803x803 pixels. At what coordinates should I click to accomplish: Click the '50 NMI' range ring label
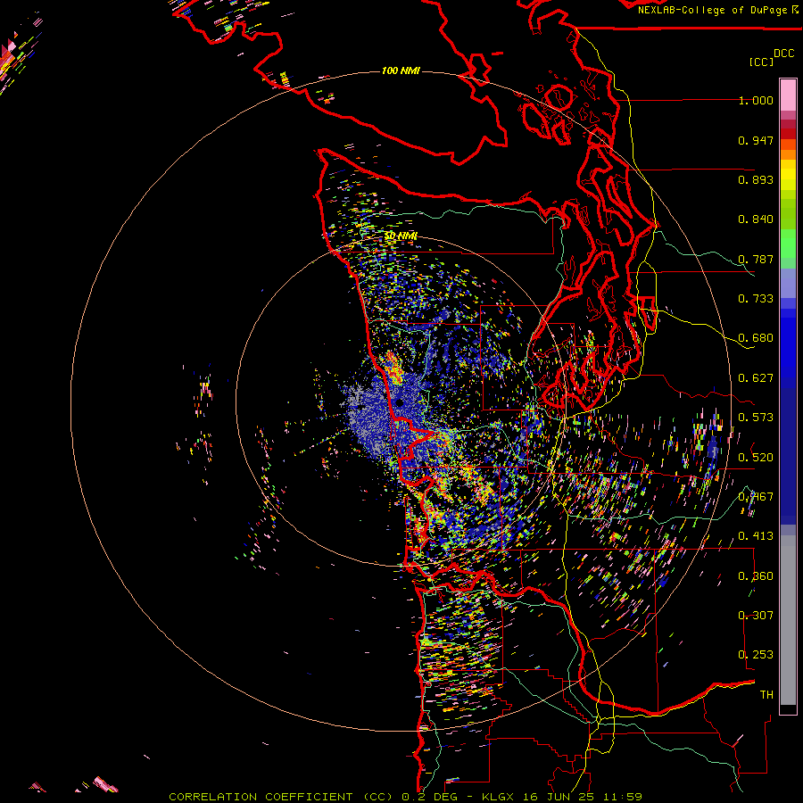tap(401, 236)
